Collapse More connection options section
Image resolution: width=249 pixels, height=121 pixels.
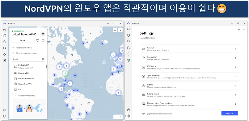click(x=25, y=53)
